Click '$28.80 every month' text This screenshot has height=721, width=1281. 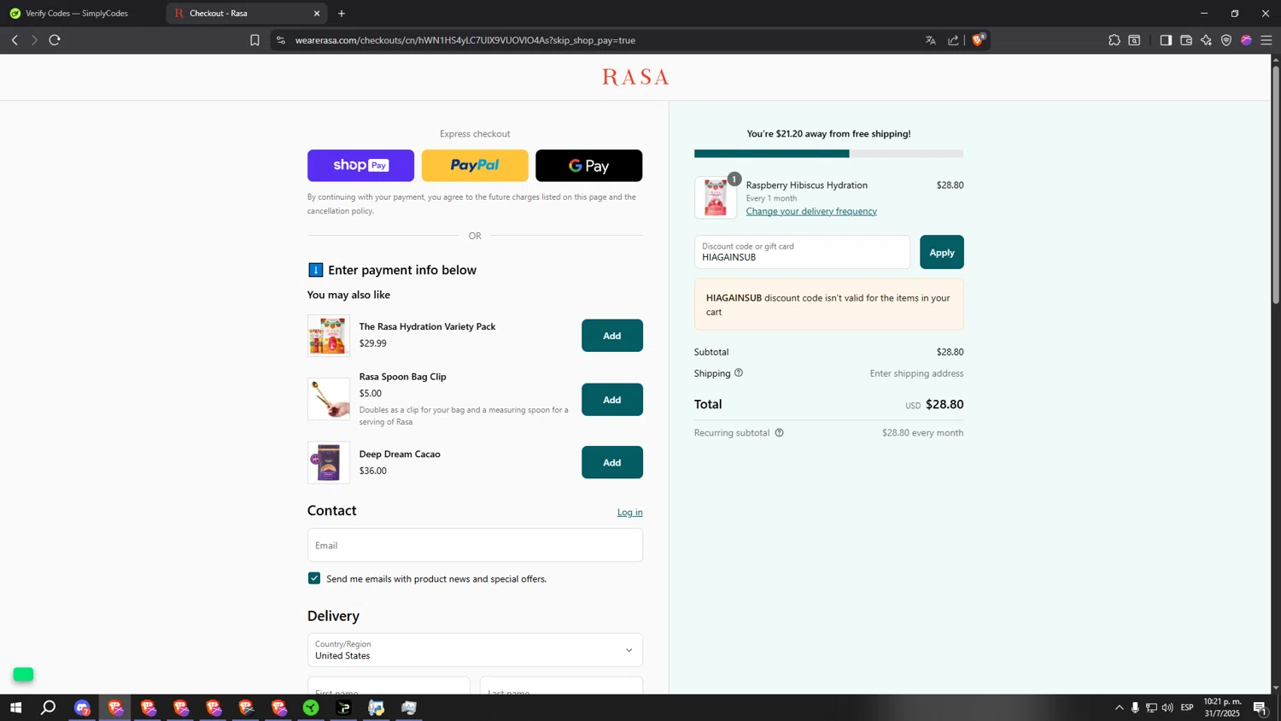922,432
